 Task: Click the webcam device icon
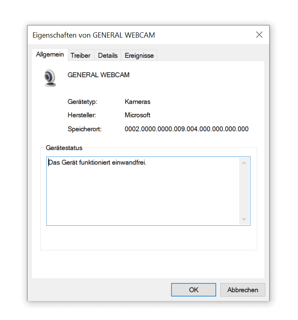[x=50, y=78]
